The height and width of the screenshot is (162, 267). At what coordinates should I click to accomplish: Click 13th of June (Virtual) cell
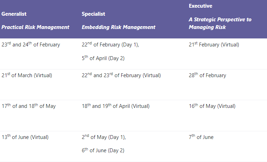click(x=25, y=137)
